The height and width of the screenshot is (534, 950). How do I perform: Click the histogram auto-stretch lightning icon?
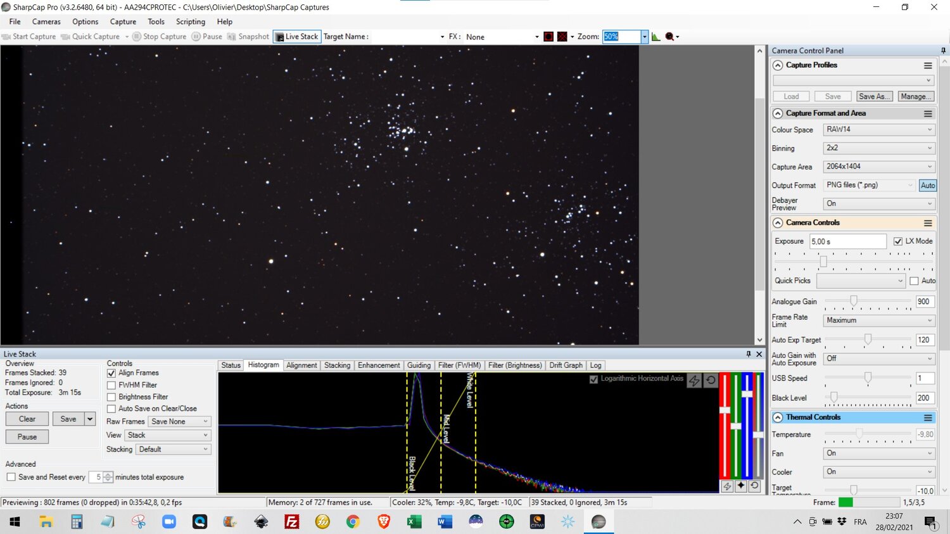point(694,380)
